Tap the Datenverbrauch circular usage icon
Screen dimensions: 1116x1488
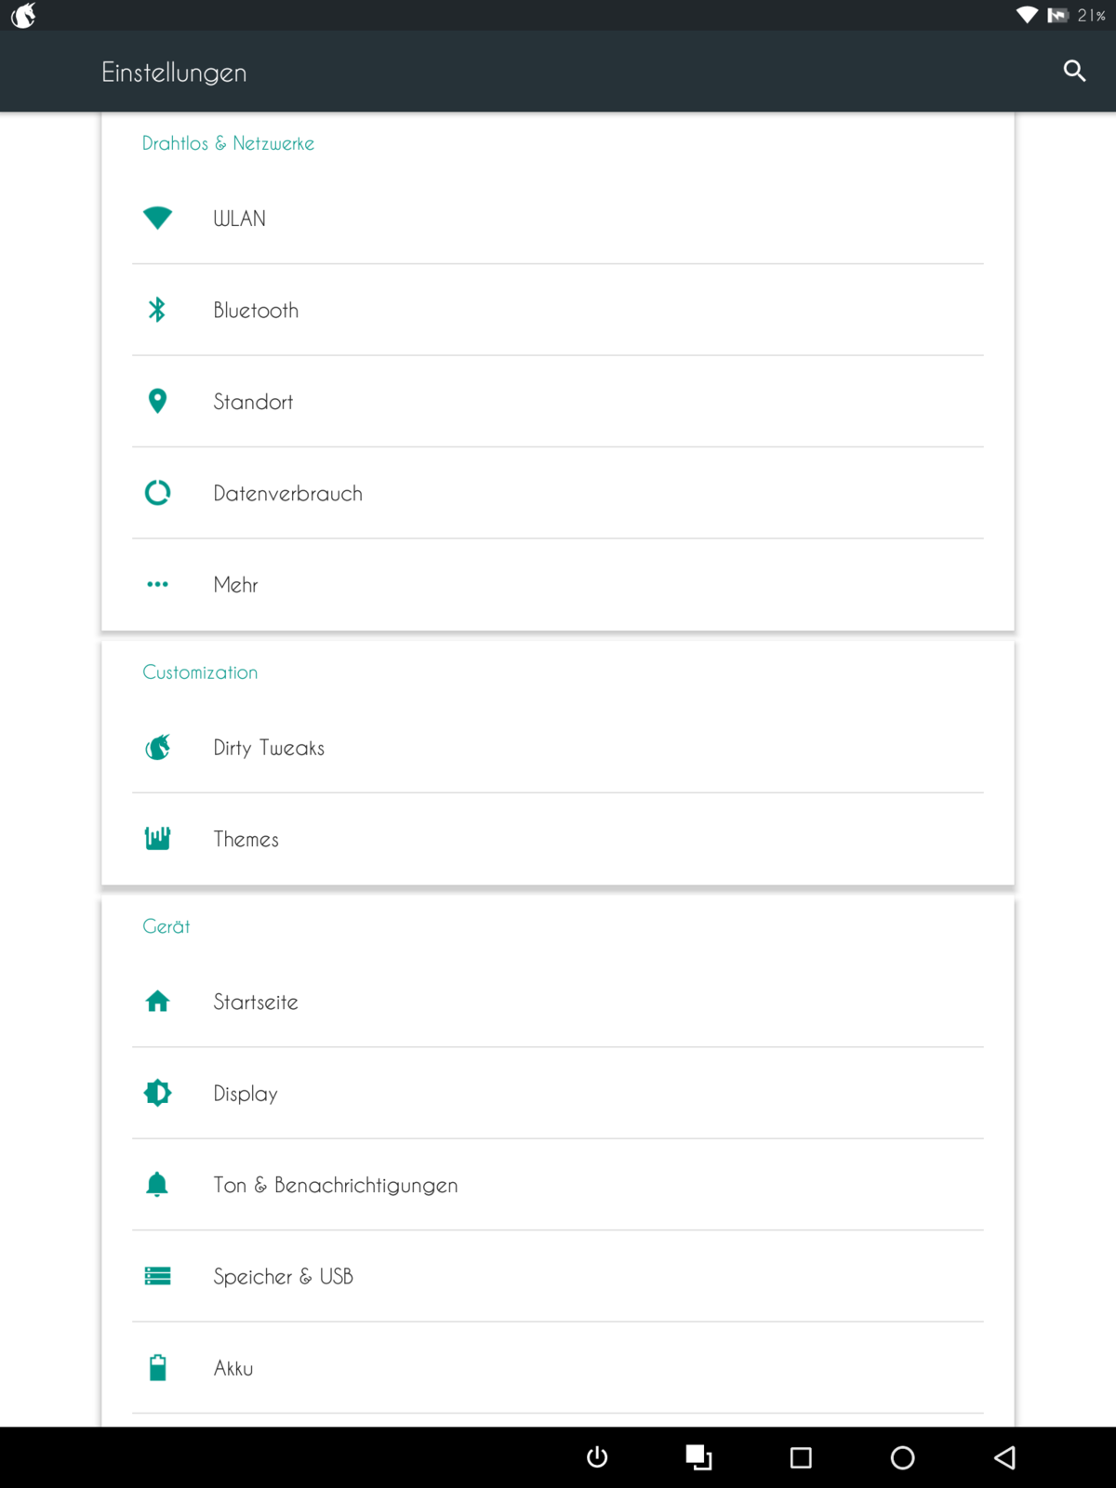coord(158,492)
